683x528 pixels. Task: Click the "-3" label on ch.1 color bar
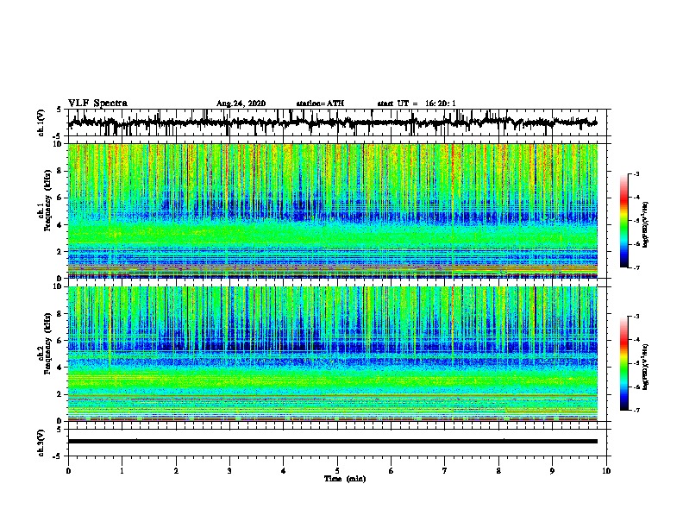[x=636, y=174]
